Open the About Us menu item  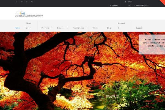point(28,26)
